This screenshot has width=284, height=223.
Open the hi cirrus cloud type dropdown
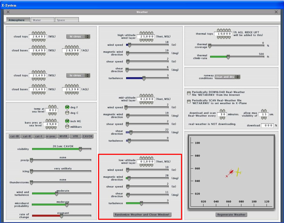coord(78,37)
